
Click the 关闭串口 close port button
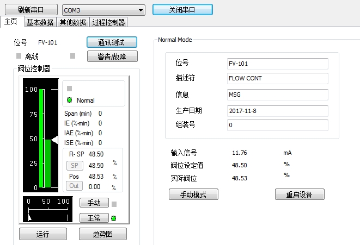pos(182,10)
